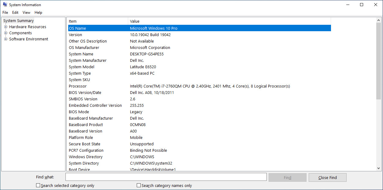This screenshot has width=383, height=190.
Task: Select the Other OS Description row
Action: [x=199, y=41]
